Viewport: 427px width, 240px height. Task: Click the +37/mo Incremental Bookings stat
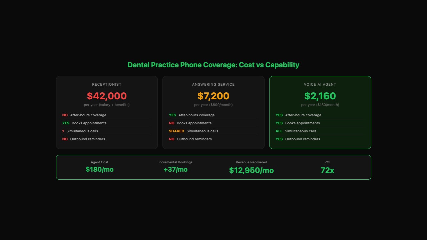[x=175, y=169]
